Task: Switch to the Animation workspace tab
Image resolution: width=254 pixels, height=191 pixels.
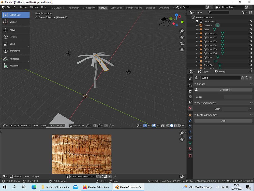Action: coord(74,8)
